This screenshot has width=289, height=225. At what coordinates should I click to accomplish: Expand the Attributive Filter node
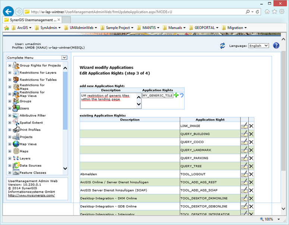click(x=10, y=115)
